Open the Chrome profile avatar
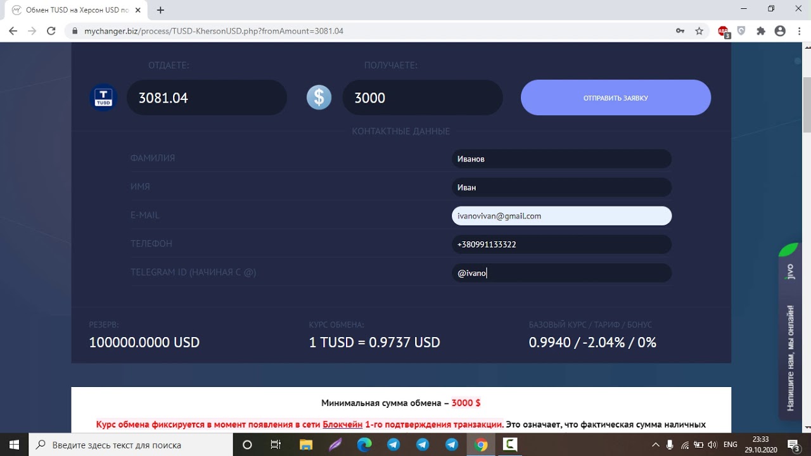This screenshot has width=811, height=456. coord(780,30)
